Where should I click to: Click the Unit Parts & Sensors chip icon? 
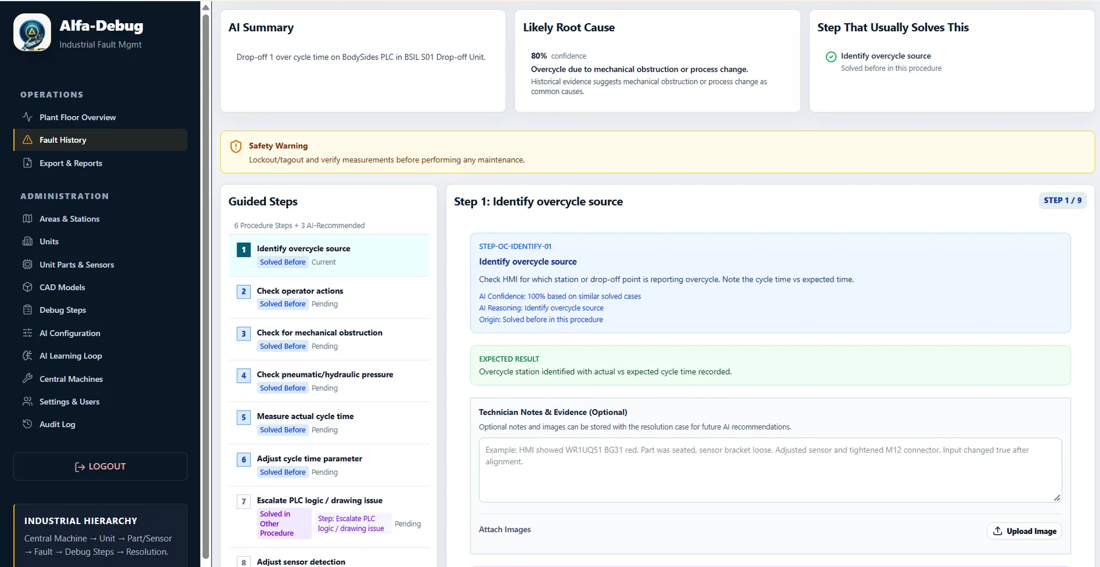(x=28, y=264)
